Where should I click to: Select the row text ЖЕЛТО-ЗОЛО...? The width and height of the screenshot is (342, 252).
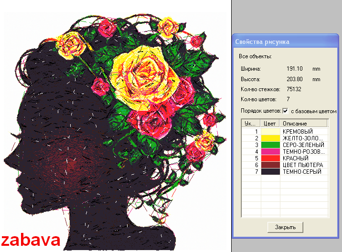tap(302, 138)
